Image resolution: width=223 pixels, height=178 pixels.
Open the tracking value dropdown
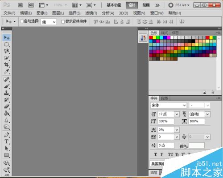[177, 137]
